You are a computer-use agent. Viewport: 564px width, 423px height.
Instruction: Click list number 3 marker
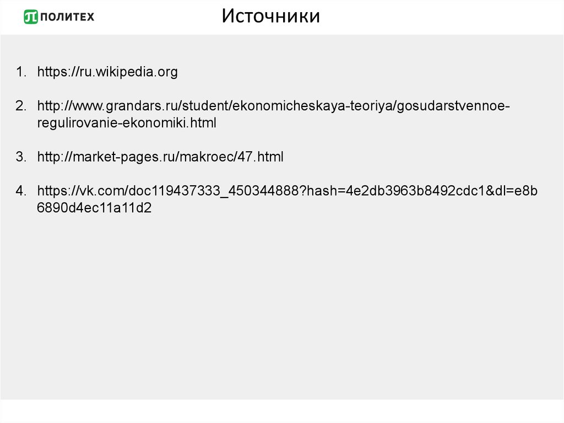20,157
